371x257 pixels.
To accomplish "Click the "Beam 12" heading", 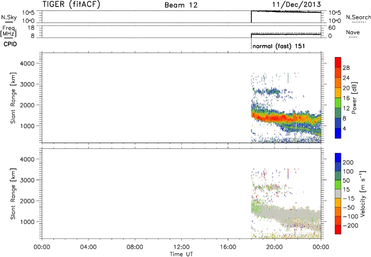I will pyautogui.click(x=181, y=5).
